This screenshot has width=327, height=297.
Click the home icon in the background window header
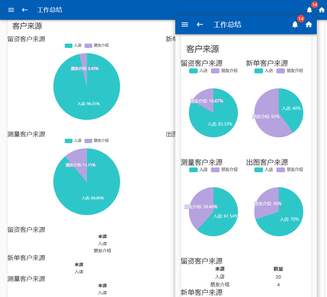pyautogui.click(x=322, y=10)
